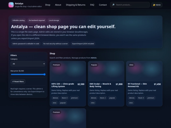Image resolution: width=171 pixels, height=128 pixels.
Task: Open the RF Fractional product image
Action: pos(144,71)
